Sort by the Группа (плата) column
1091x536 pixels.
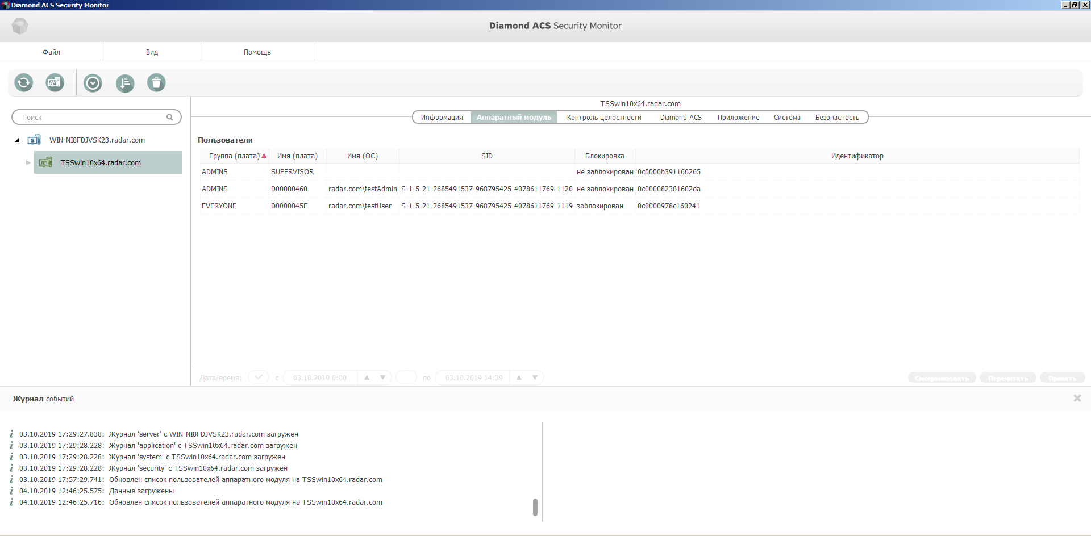pos(234,156)
